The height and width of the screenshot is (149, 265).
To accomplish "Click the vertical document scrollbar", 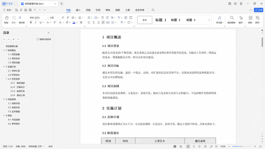I will [262, 42].
